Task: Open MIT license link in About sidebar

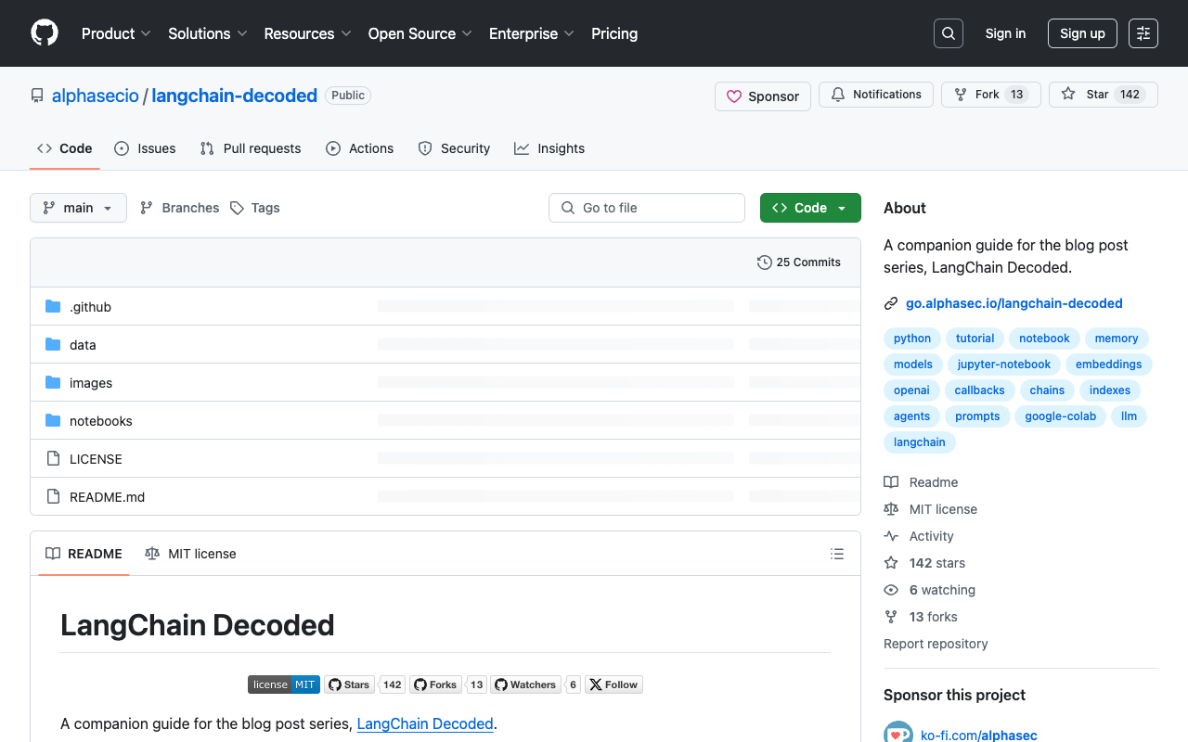Action: tap(931, 509)
